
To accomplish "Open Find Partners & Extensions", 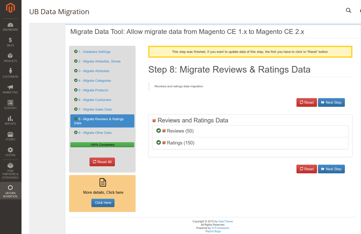I will pos(10,171).
